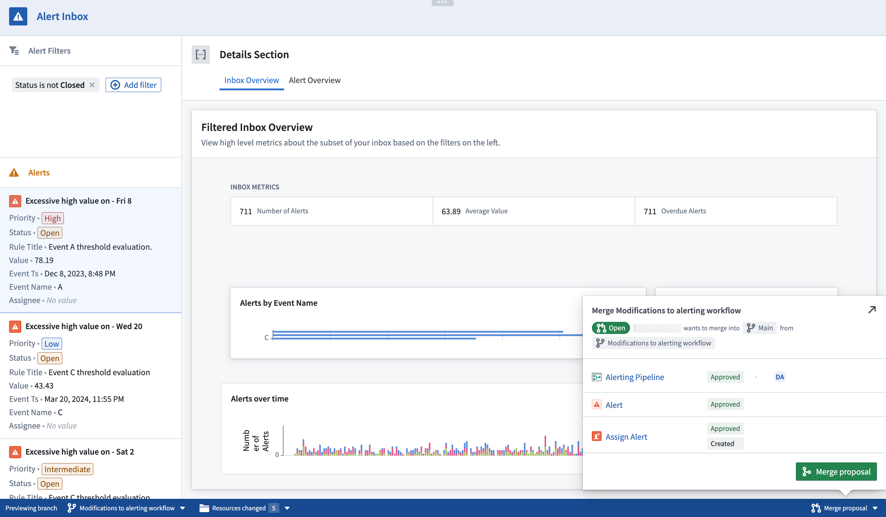Click the Assign Alert icon in merge panel
Screen dimensions: 886x517
click(596, 436)
